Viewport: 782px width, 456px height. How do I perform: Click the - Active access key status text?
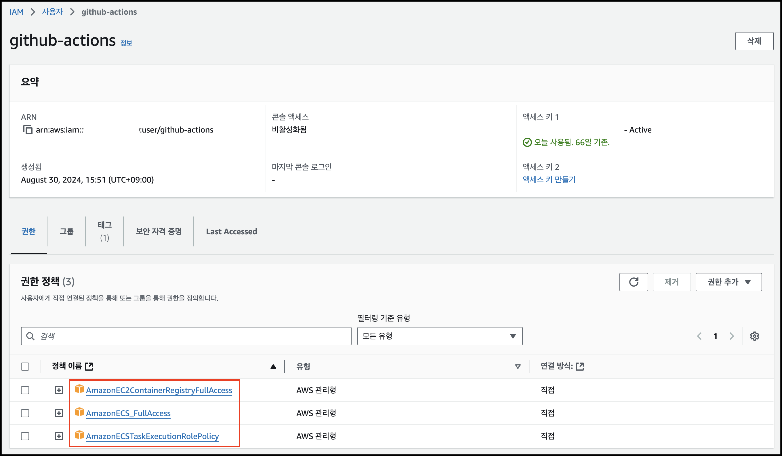(x=638, y=130)
